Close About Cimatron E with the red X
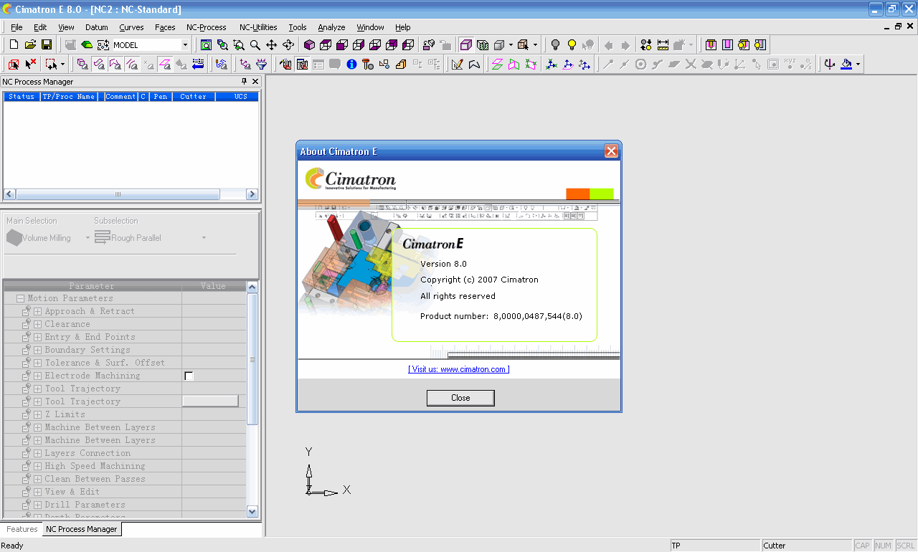This screenshot has width=918, height=552. coord(611,151)
